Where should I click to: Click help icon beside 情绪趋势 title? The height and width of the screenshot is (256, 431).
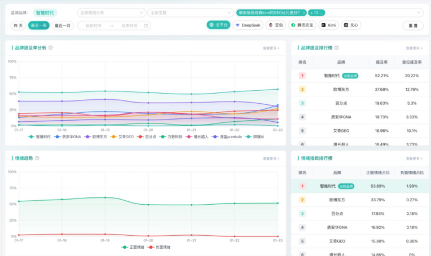click(x=37, y=158)
